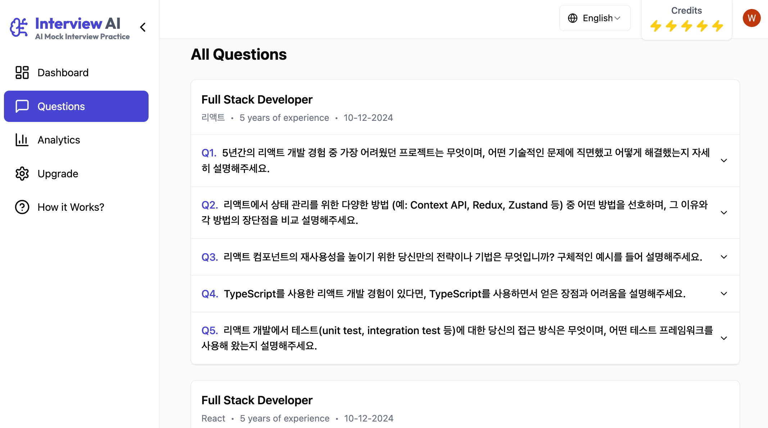Open the Dashboard grid icon
Image resolution: width=768 pixels, height=428 pixels.
[x=22, y=72]
